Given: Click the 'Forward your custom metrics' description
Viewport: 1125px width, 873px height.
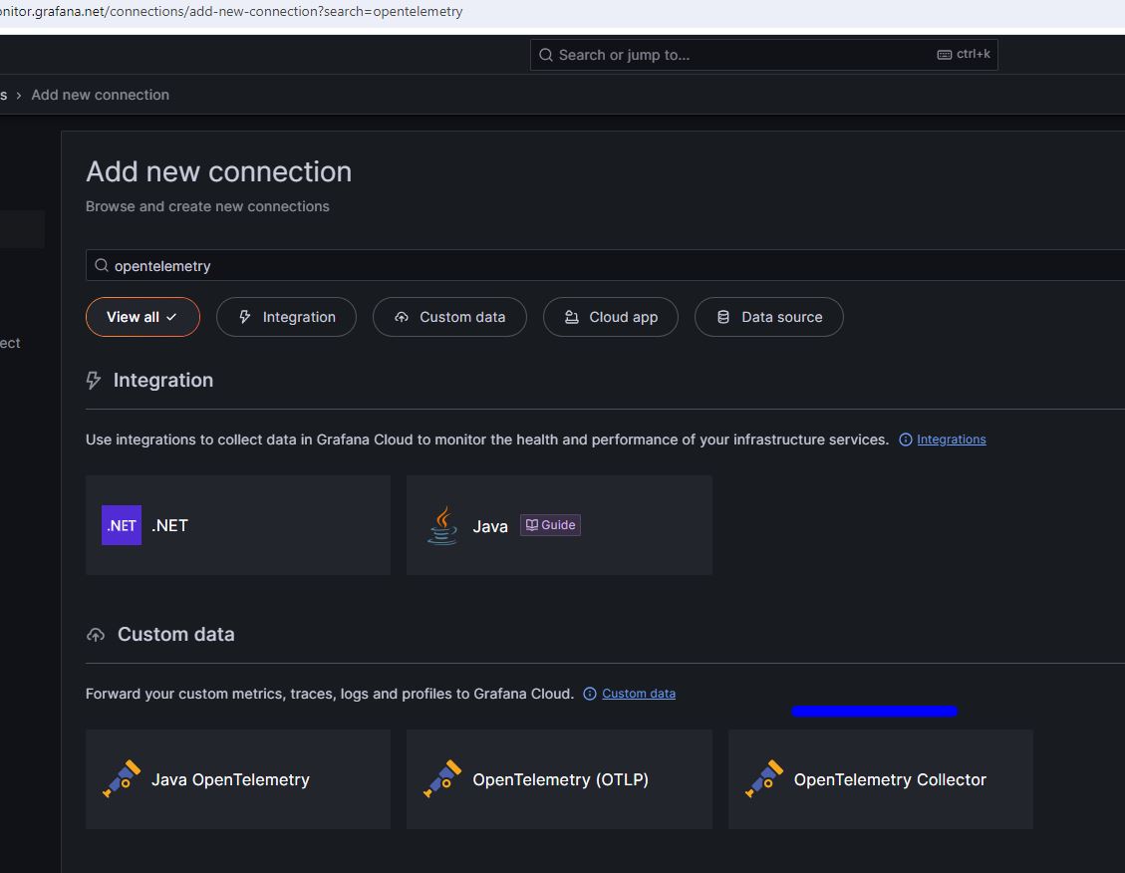Looking at the screenshot, I should 330,694.
